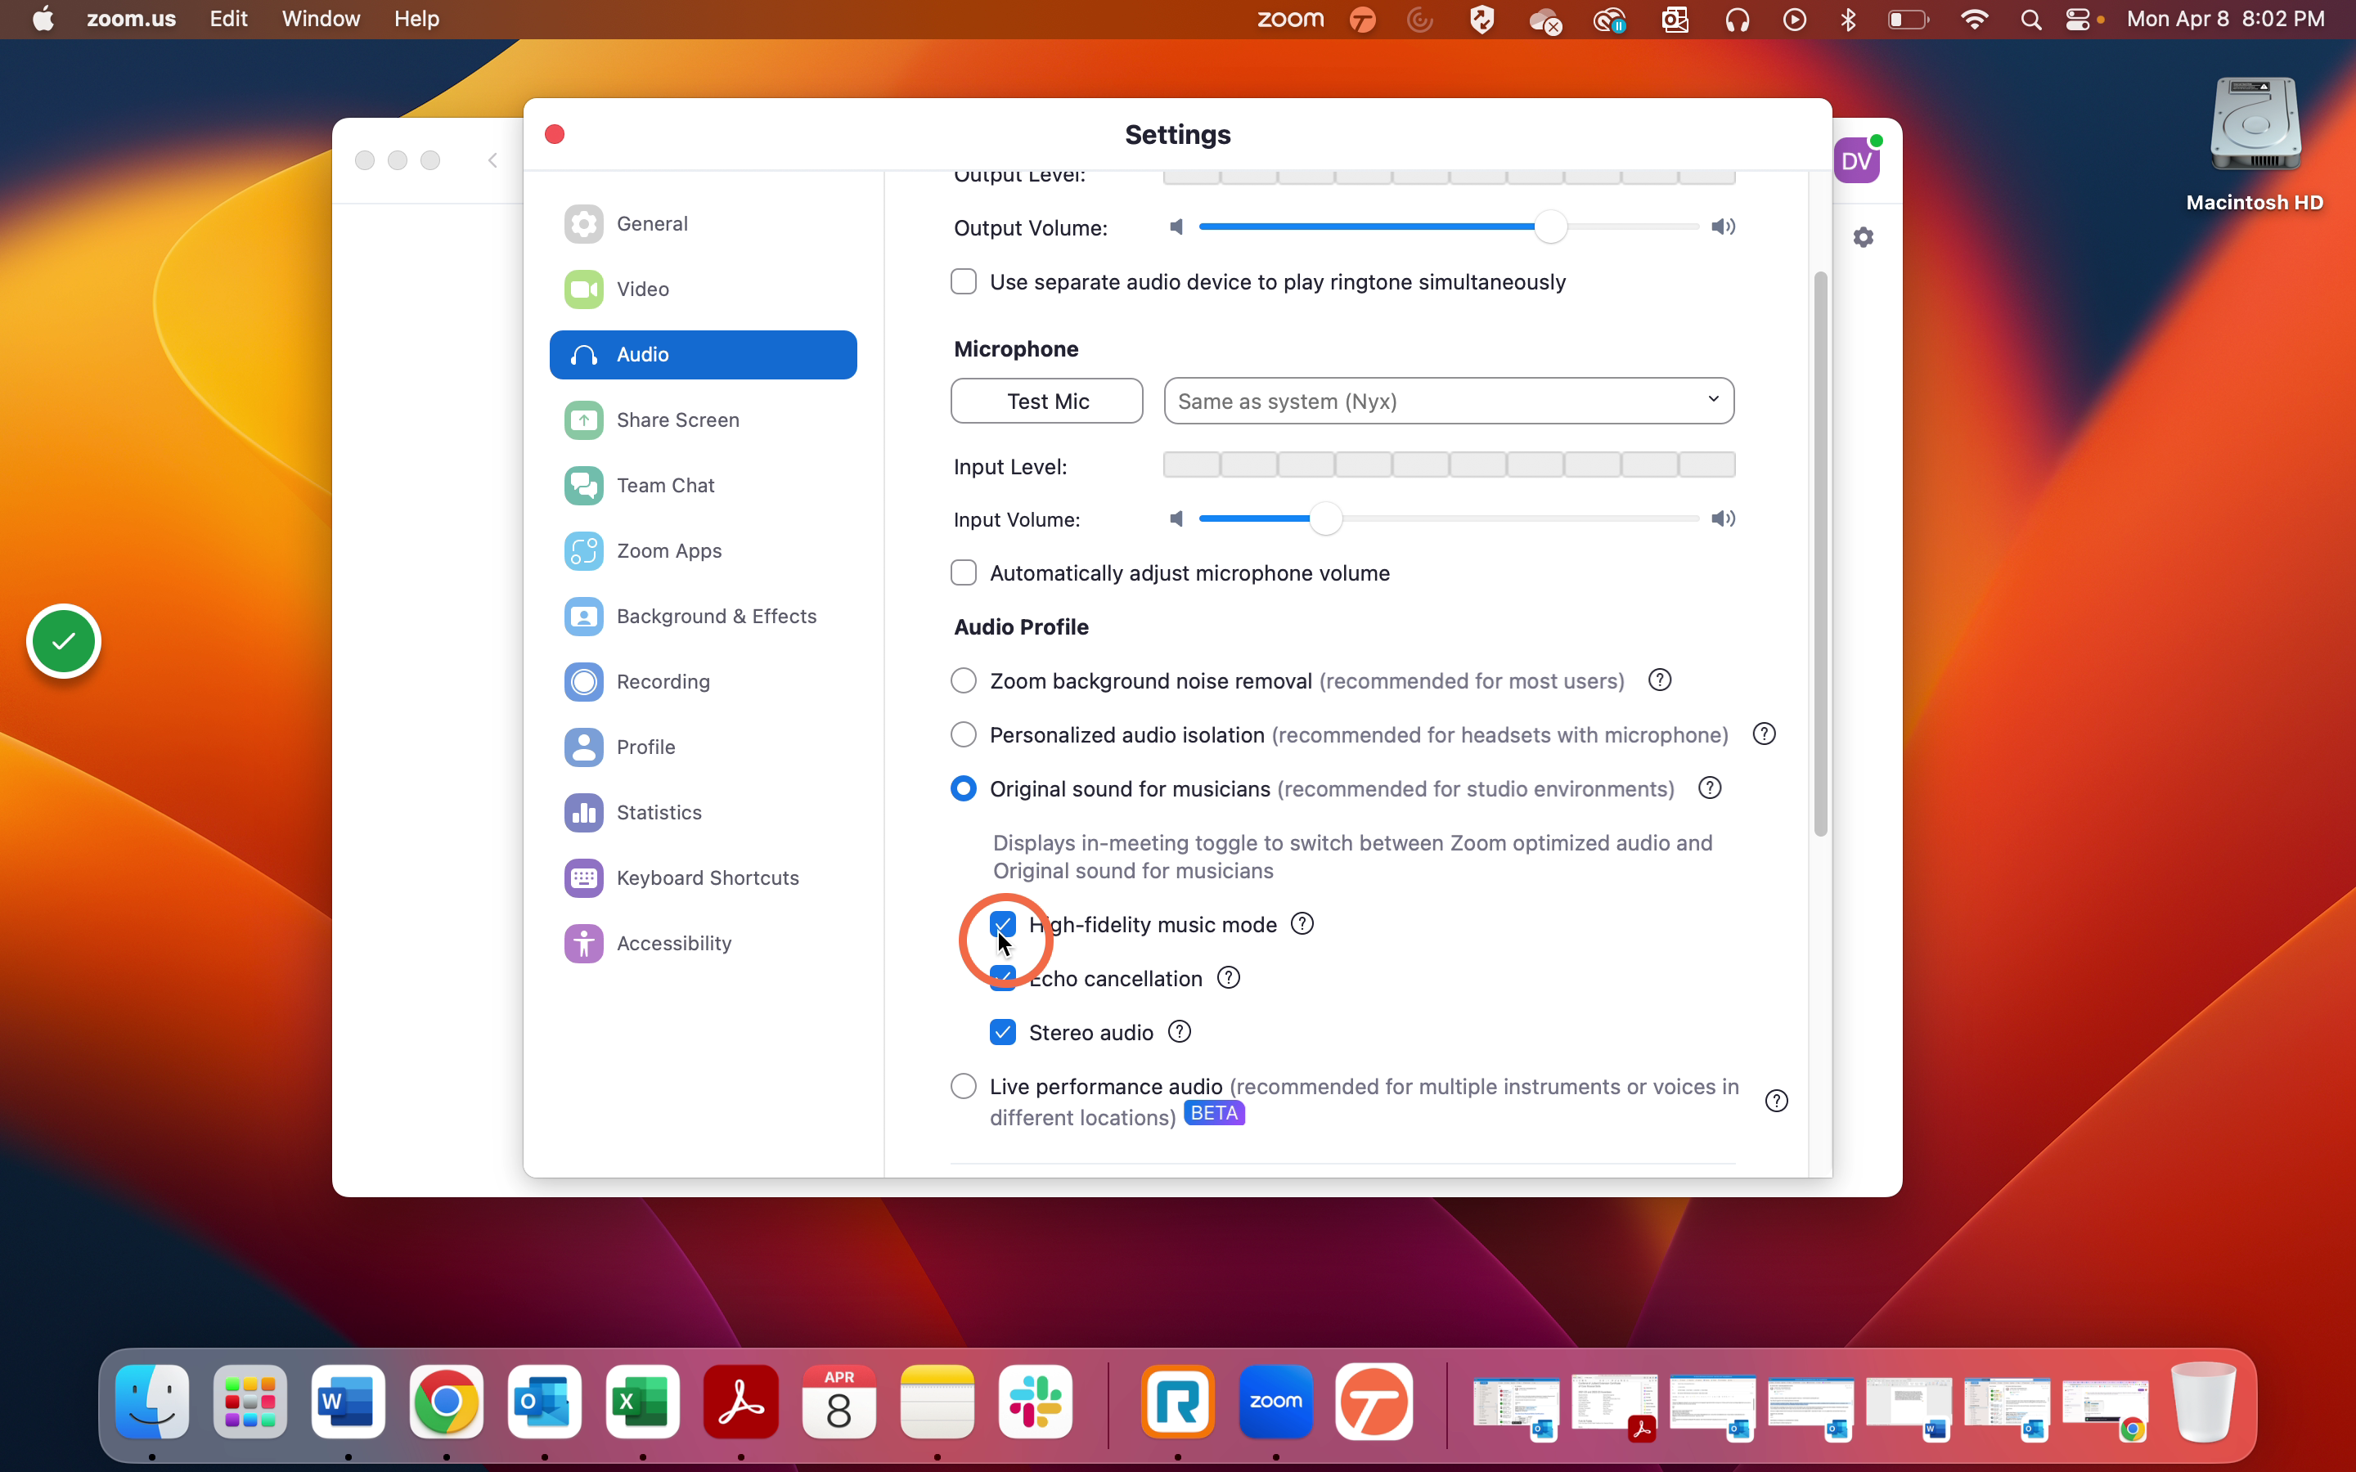Uncheck High-fidelity music mode

coord(1003,924)
